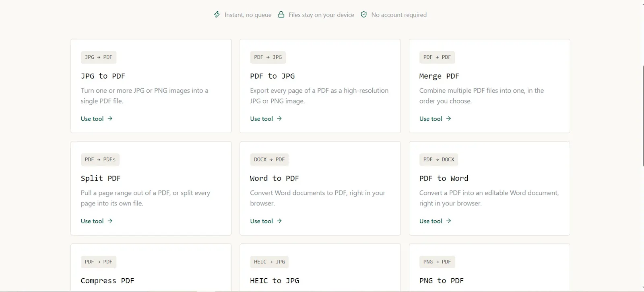Screen dimensions: 644x292
Task: Select the PDF to JPG card title
Action: (x=272, y=76)
